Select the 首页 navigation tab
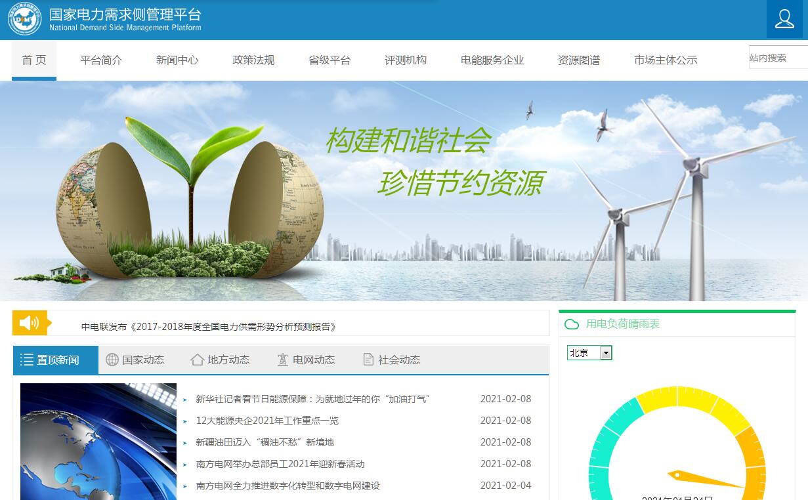808x500 pixels. (x=34, y=60)
